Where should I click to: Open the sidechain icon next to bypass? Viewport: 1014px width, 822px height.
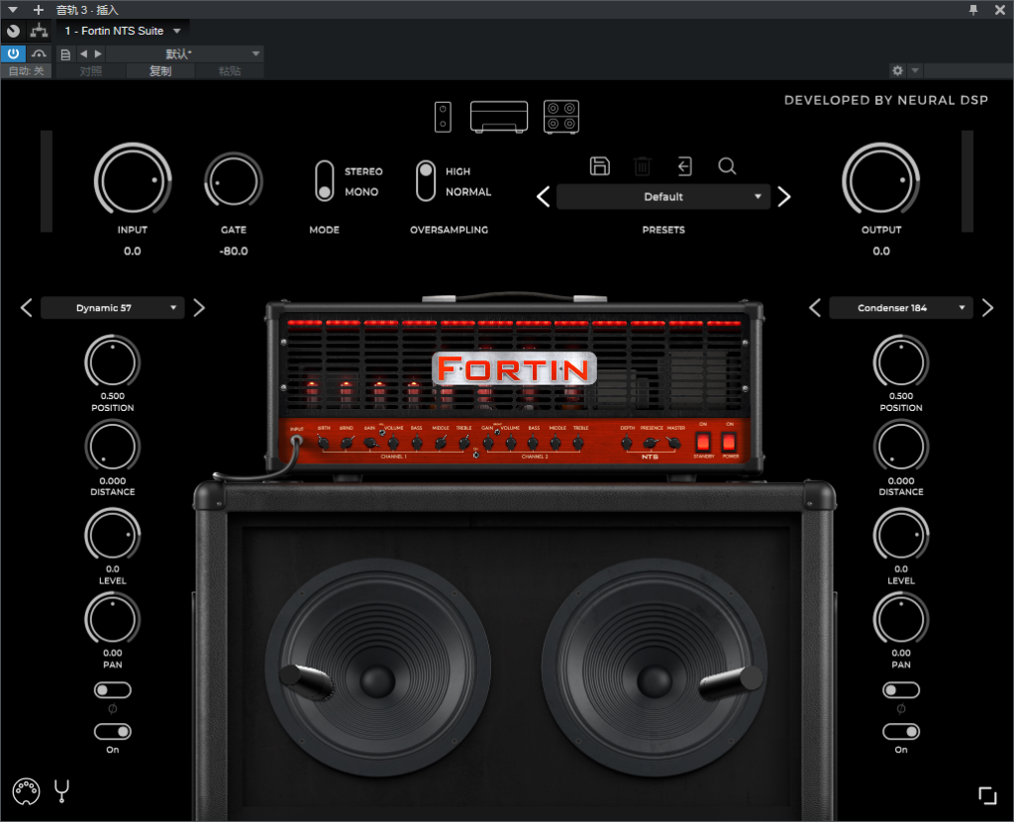[39, 53]
